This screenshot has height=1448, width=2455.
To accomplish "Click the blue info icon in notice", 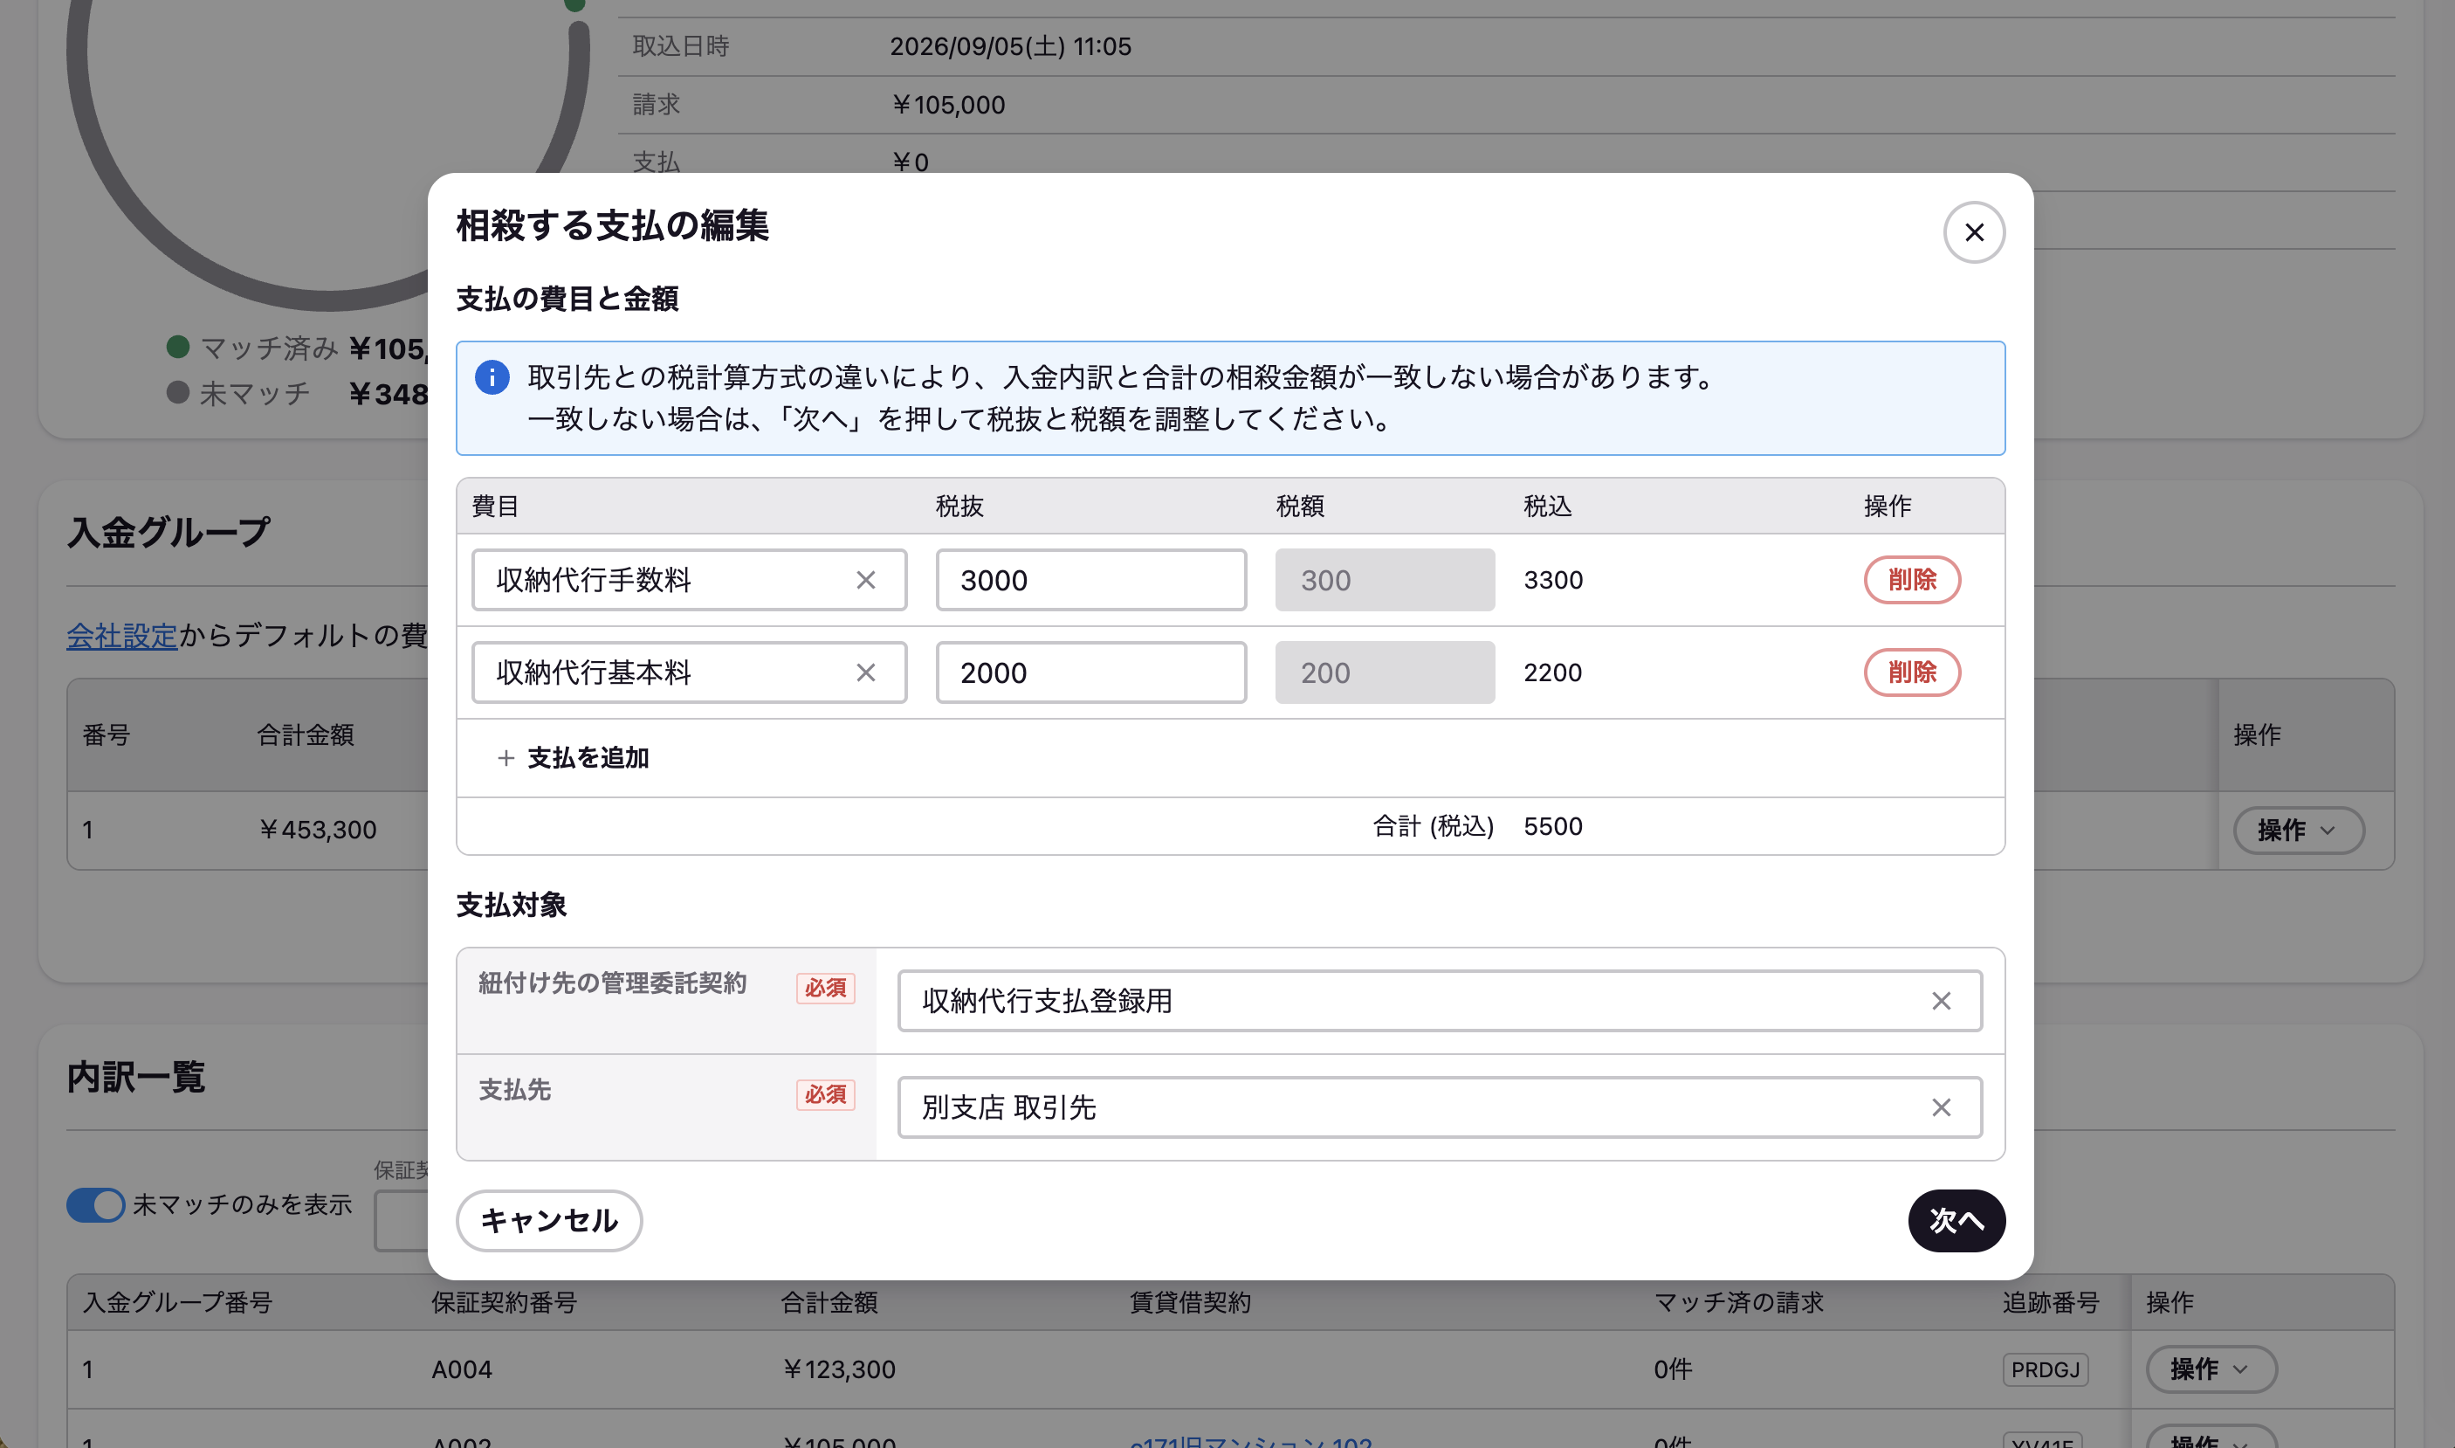I will (492, 376).
